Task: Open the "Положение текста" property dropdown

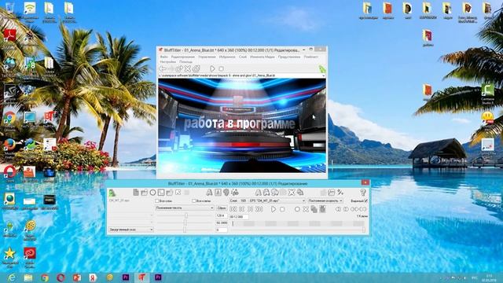Action: click(x=185, y=208)
